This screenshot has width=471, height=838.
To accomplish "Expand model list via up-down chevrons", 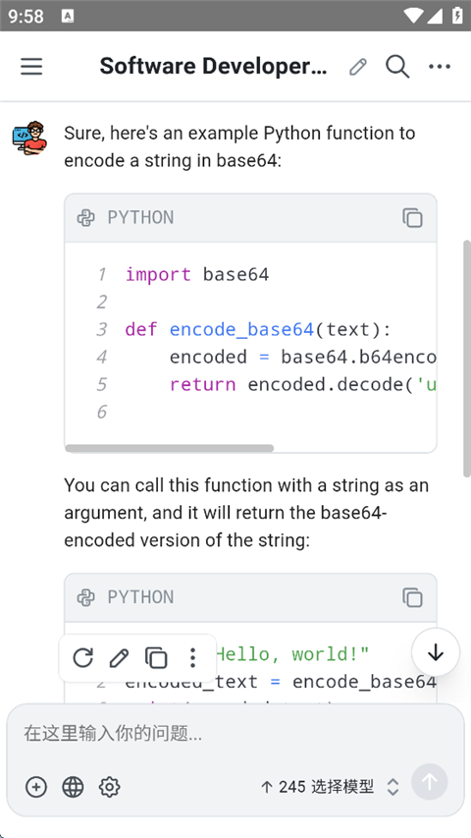I will coord(393,787).
